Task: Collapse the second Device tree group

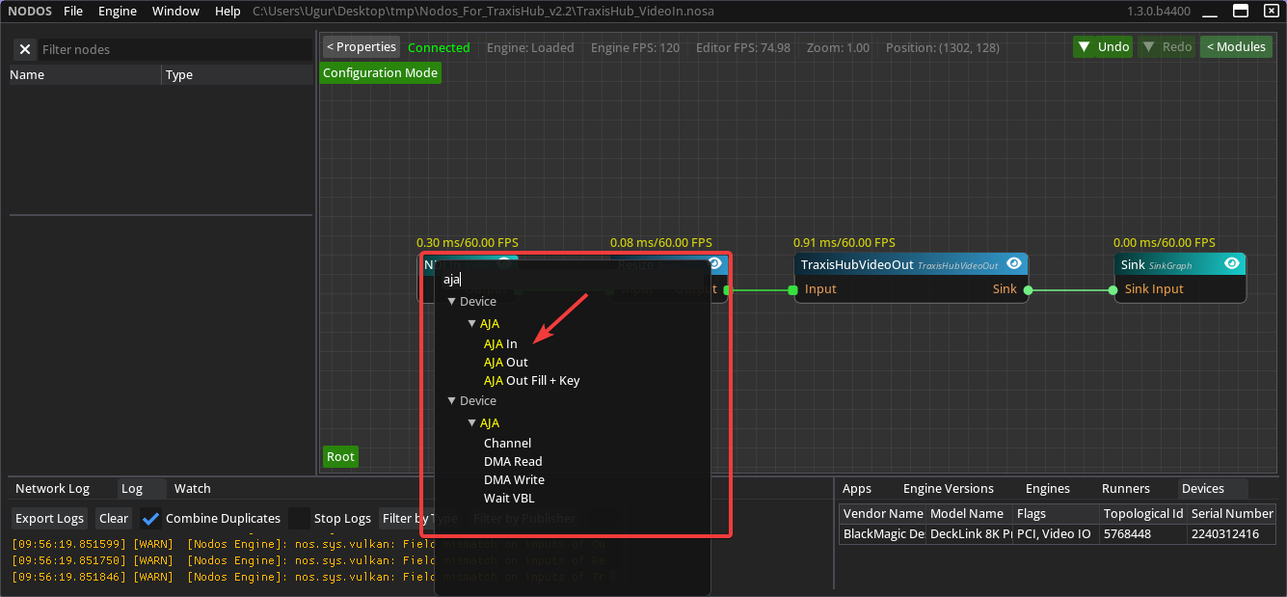Action: pyautogui.click(x=451, y=401)
